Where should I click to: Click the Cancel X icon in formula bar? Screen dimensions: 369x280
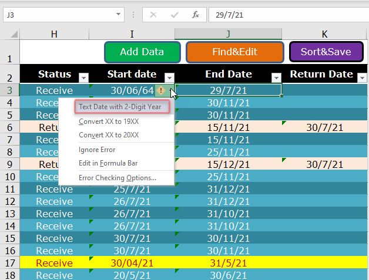[153, 14]
